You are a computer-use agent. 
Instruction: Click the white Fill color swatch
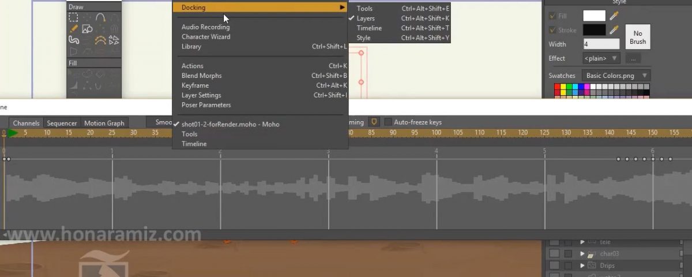point(595,16)
